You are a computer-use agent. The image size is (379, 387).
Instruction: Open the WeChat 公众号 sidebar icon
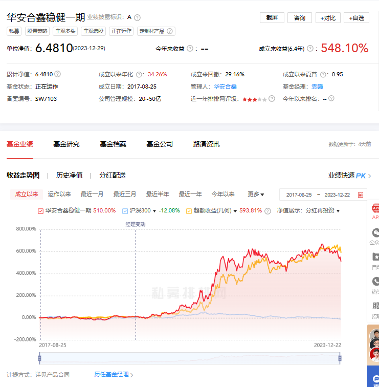click(375, 233)
